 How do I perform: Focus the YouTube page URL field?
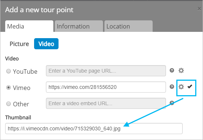(106, 71)
